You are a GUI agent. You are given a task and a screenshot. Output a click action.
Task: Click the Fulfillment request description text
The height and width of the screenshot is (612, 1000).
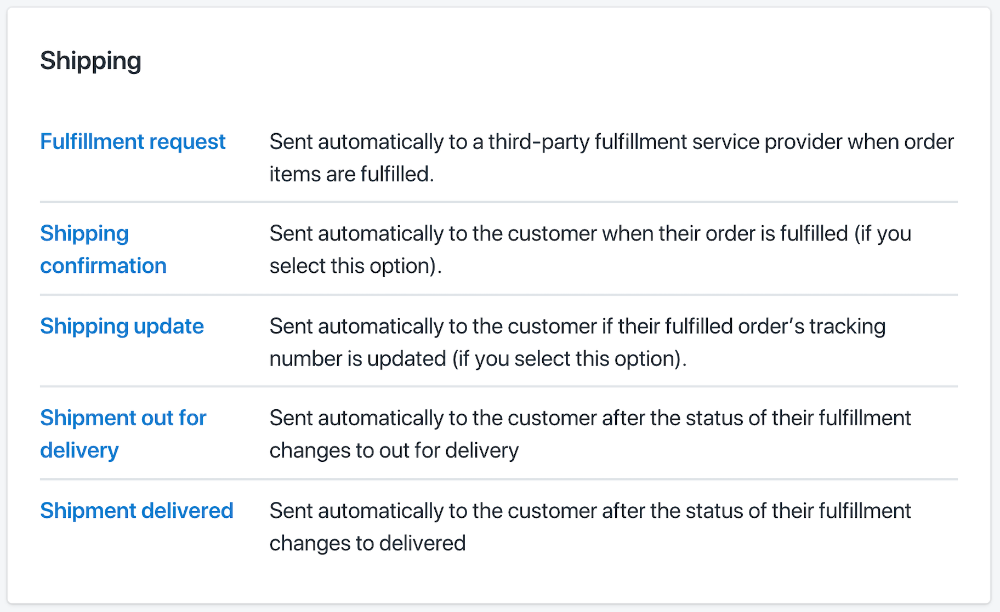[611, 157]
